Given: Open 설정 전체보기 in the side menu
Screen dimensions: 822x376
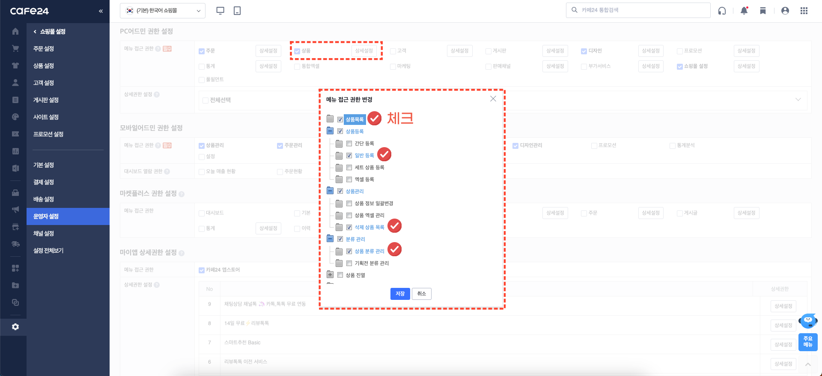Looking at the screenshot, I should point(48,251).
